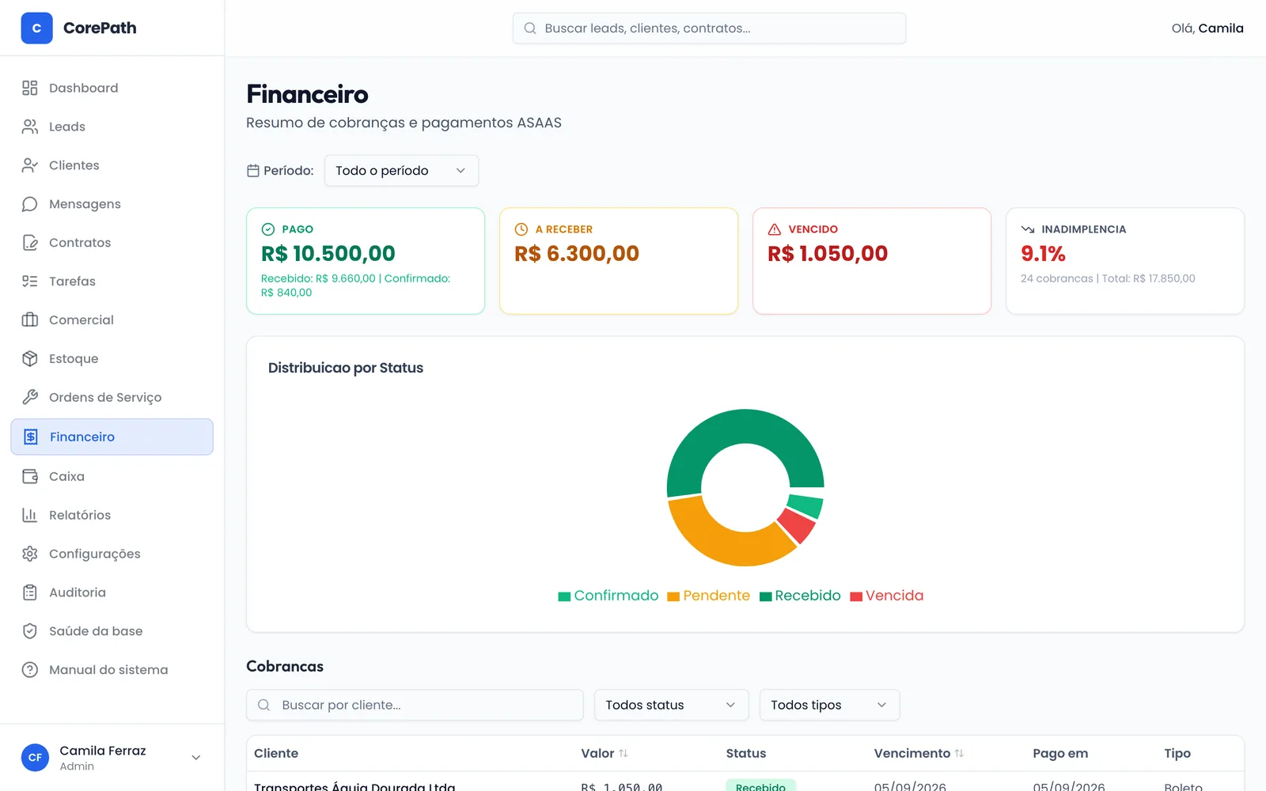Click the Saúde da base shield icon
1266x791 pixels.
tap(30, 631)
